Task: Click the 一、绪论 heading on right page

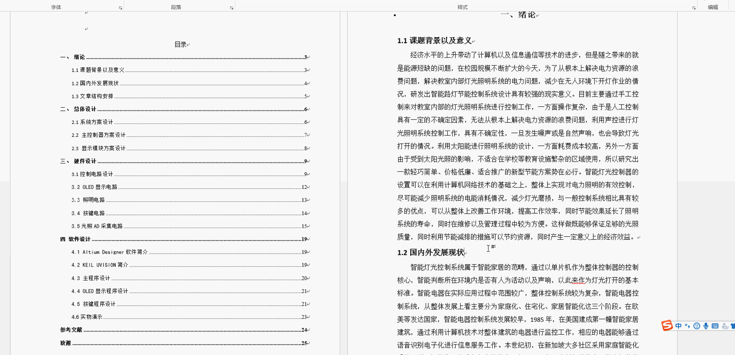Action: [x=518, y=14]
